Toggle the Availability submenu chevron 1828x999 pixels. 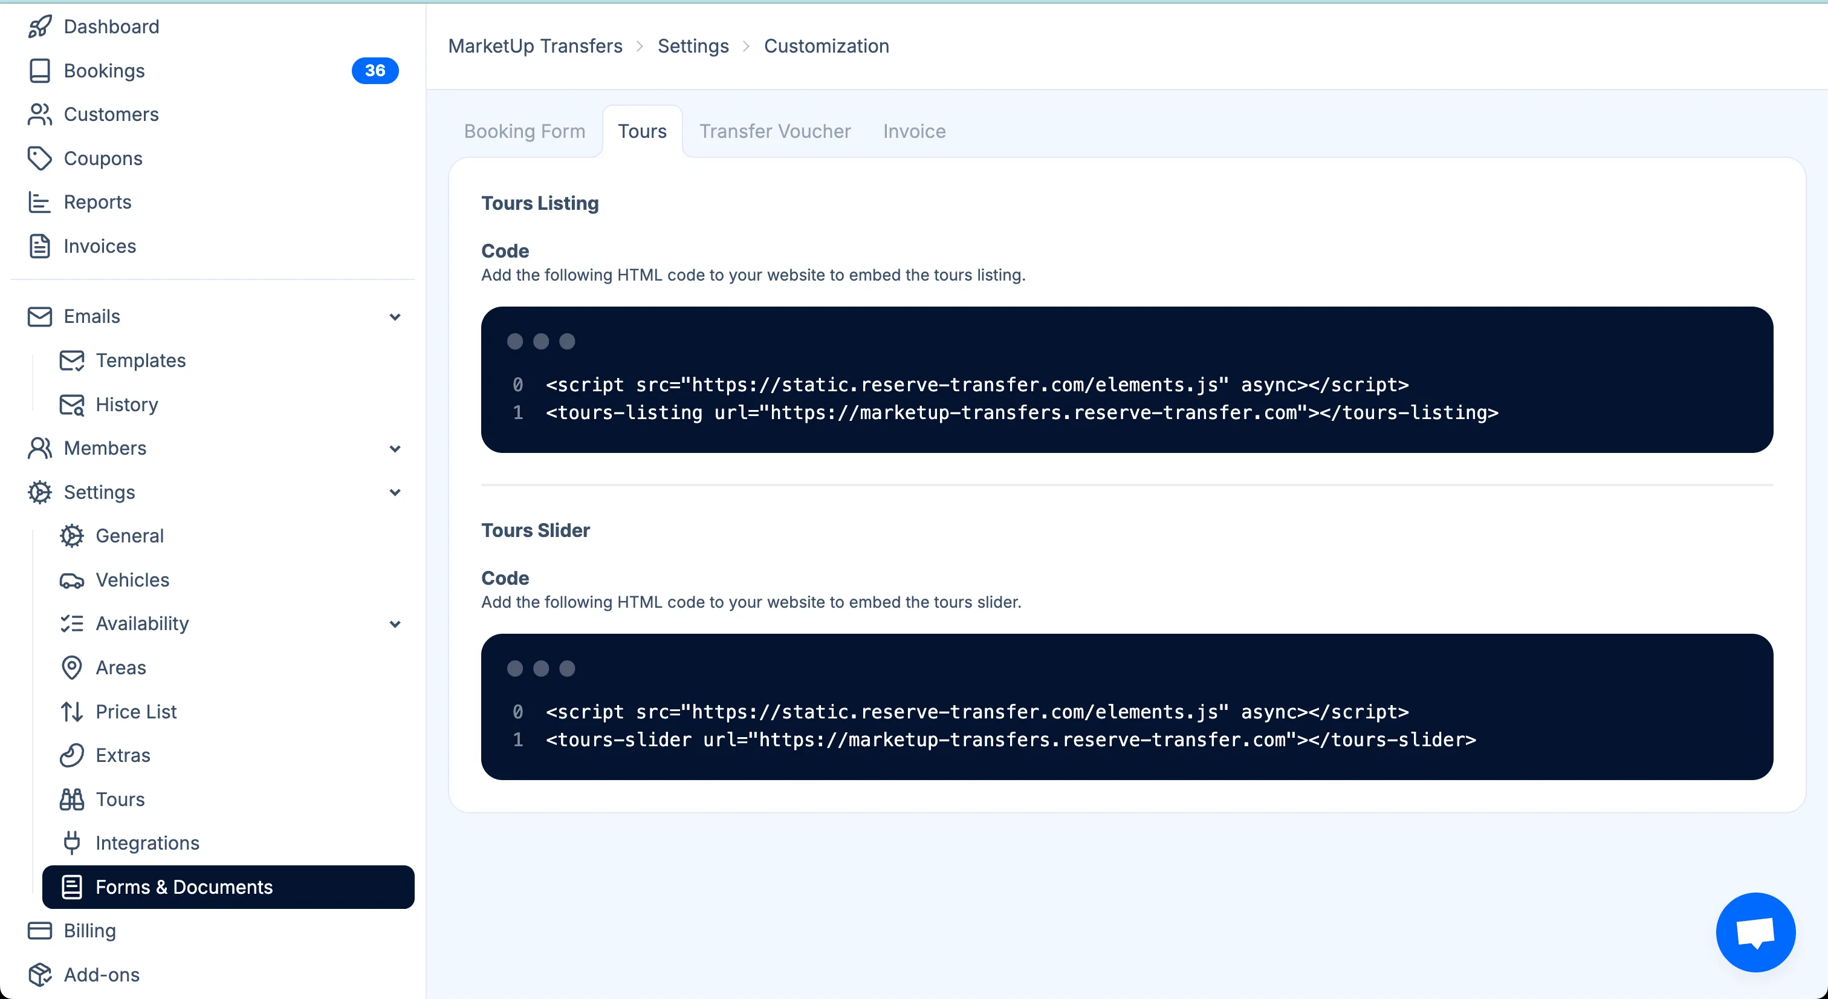coord(395,624)
